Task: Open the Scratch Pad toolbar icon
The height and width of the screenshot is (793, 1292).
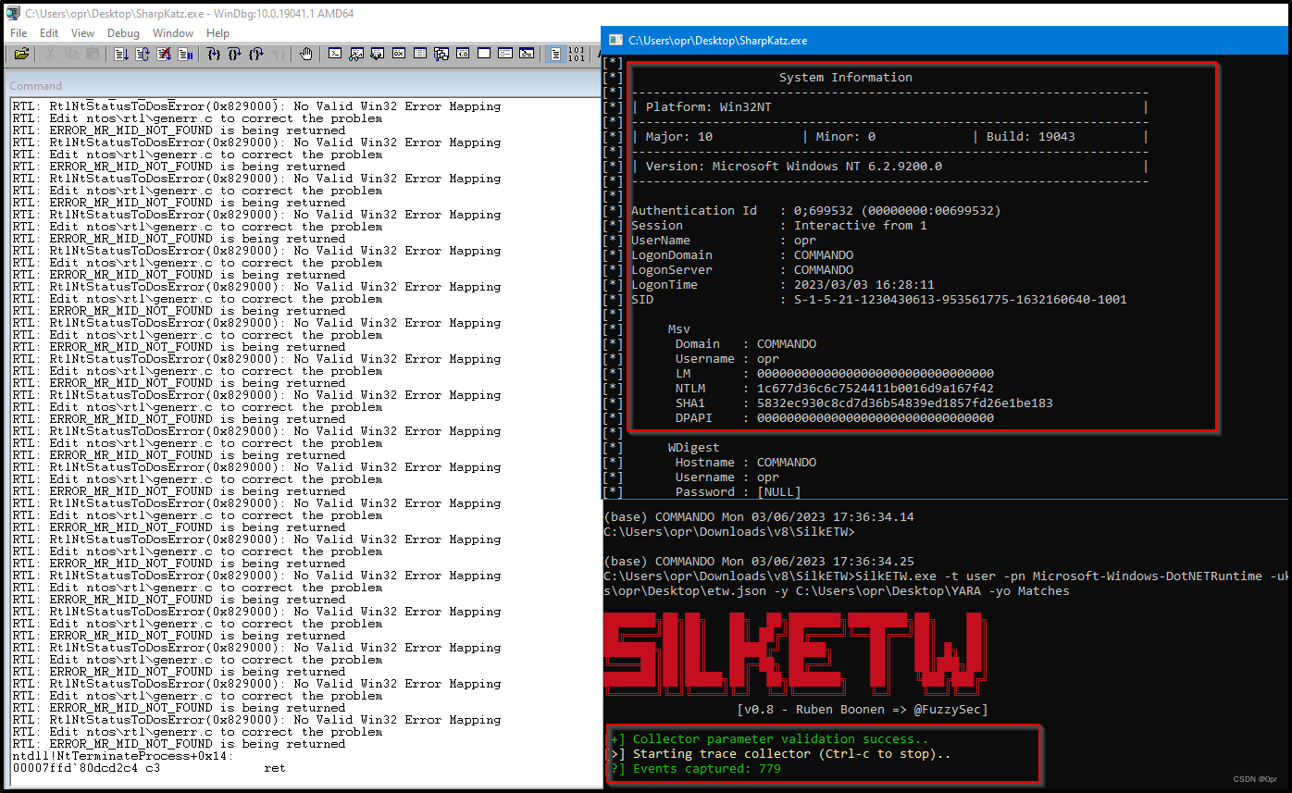Action: [483, 54]
